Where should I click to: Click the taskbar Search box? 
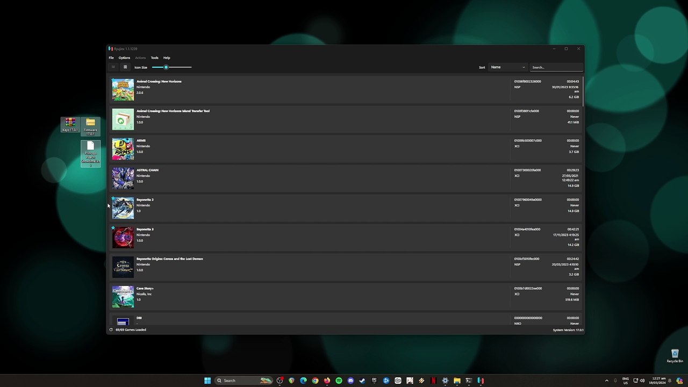tap(243, 381)
